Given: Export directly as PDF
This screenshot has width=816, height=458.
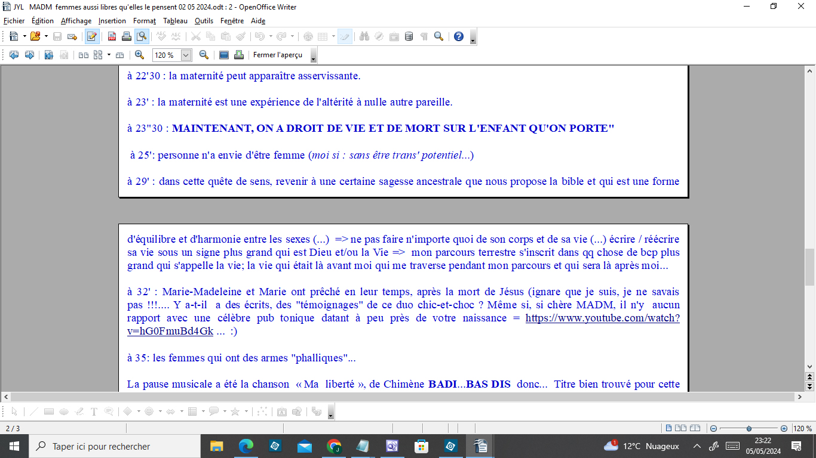Looking at the screenshot, I should pos(112,36).
